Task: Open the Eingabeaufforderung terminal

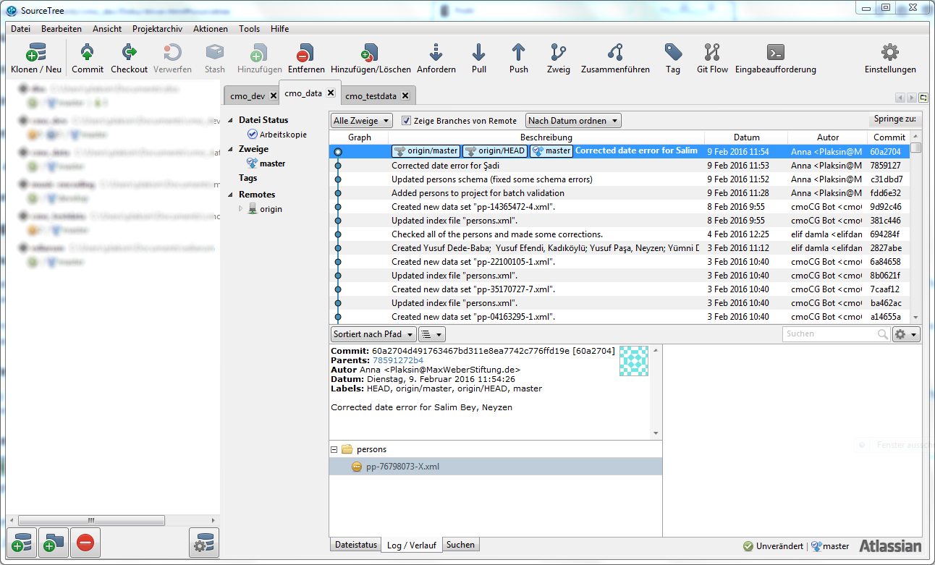Action: click(775, 53)
